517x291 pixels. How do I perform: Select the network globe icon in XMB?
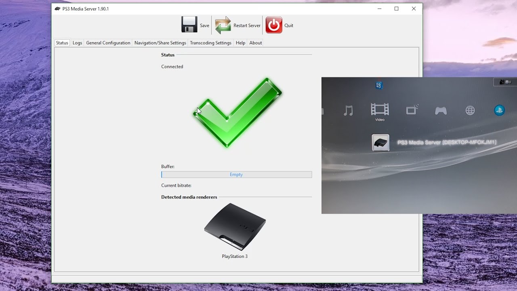coord(470,110)
